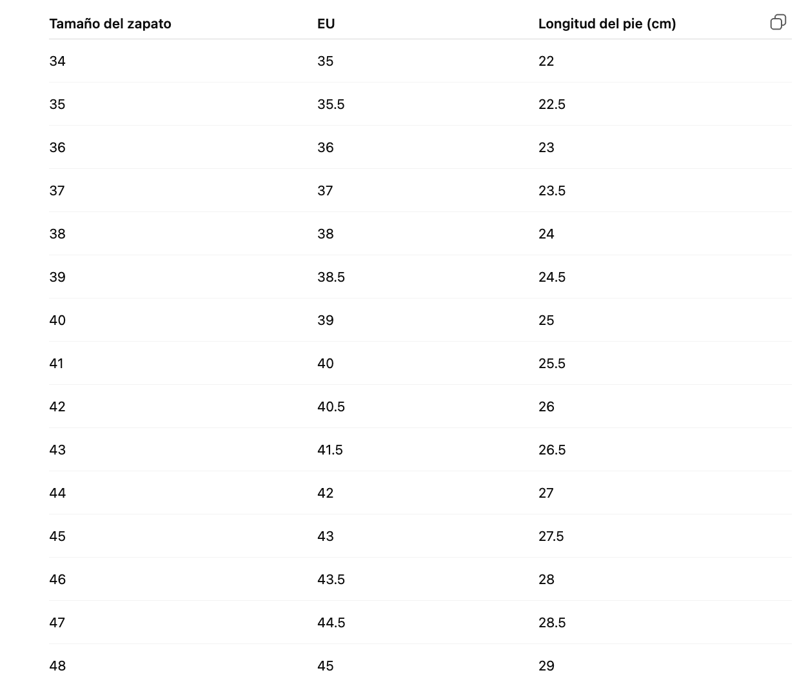Select EU value 40.5
This screenshot has height=695, width=797.
331,407
